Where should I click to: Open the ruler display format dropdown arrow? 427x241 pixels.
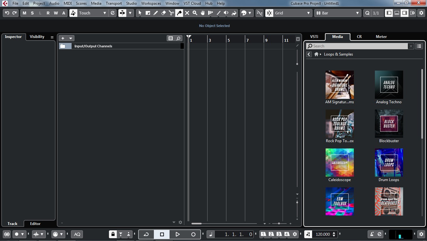click(298, 39)
